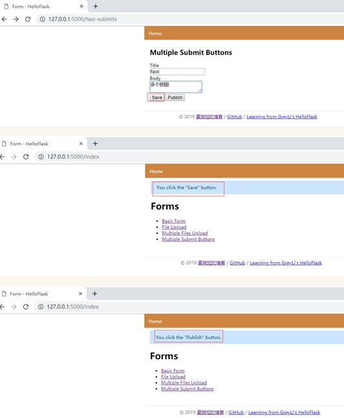
Task: Reload the middle browser's index page
Action: click(x=26, y=157)
